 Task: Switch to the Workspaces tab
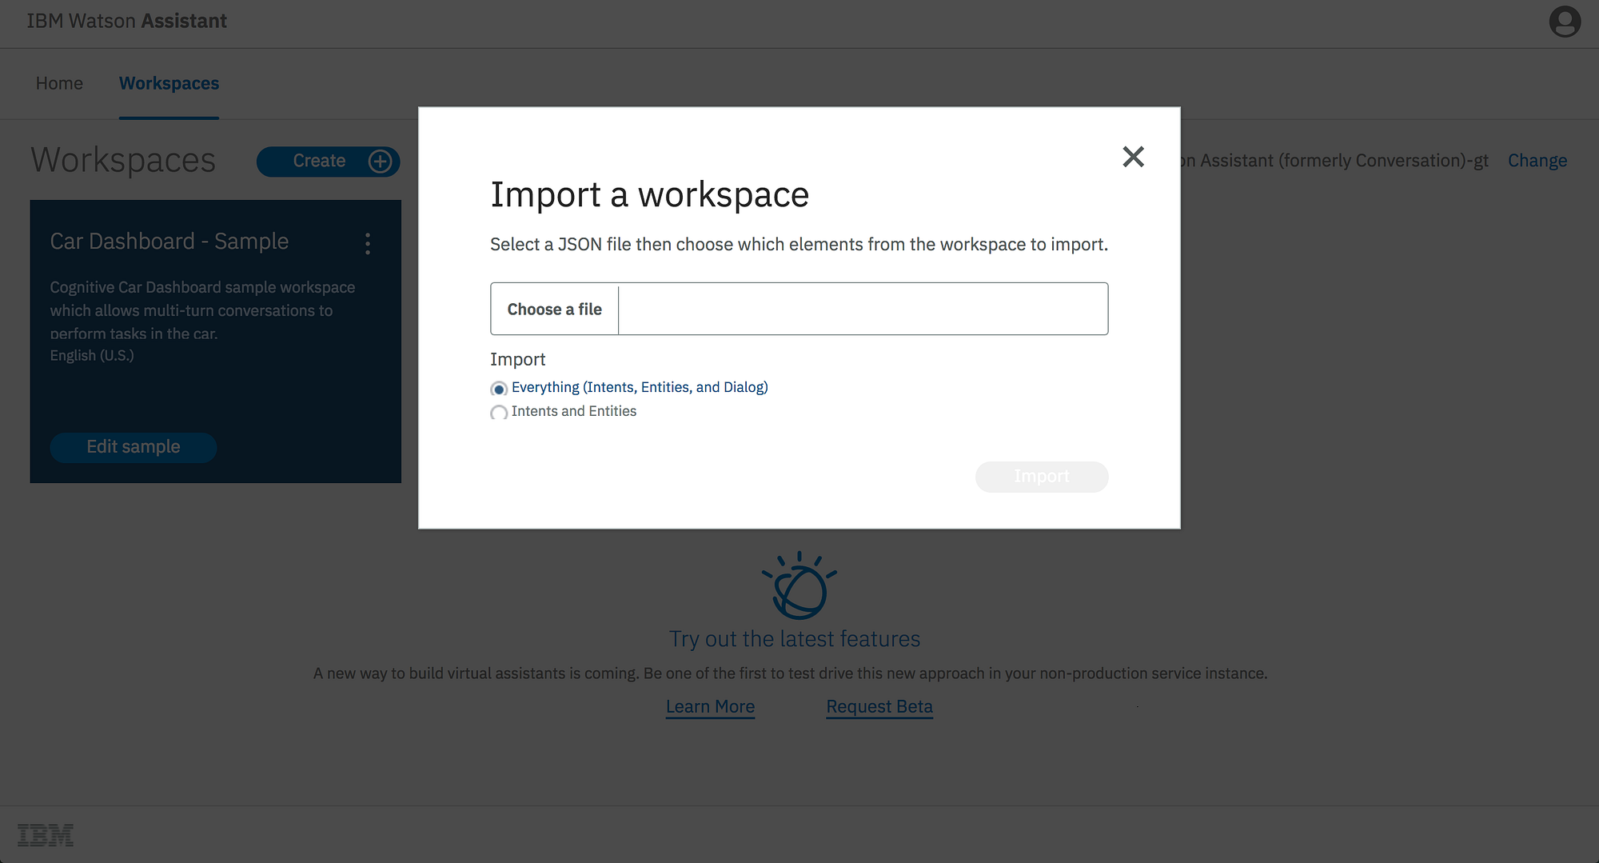[x=169, y=84]
